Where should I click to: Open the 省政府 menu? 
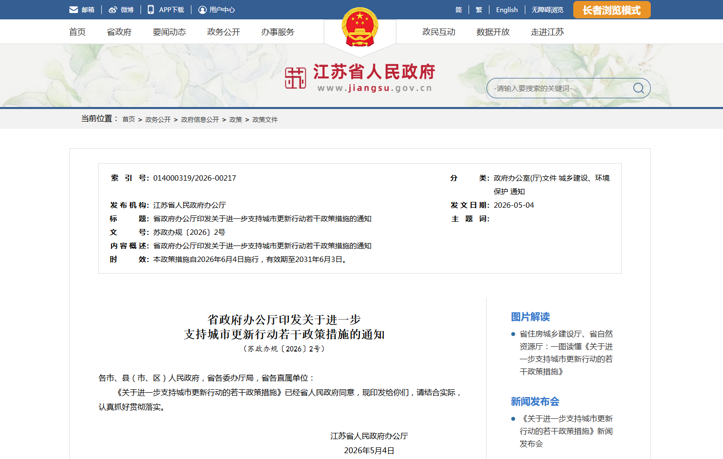coord(119,32)
